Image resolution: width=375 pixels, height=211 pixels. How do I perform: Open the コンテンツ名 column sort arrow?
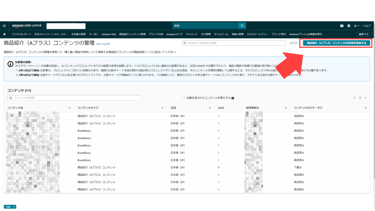[x=69, y=108]
